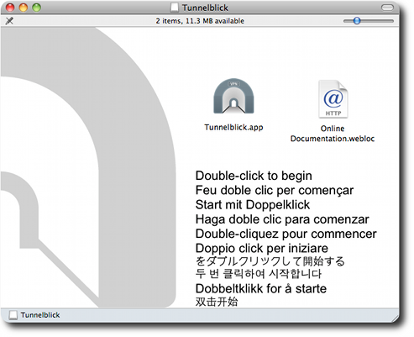The width and height of the screenshot is (414, 337).
Task: Click the Online Documentation.webloc file name label
Action: (333, 134)
